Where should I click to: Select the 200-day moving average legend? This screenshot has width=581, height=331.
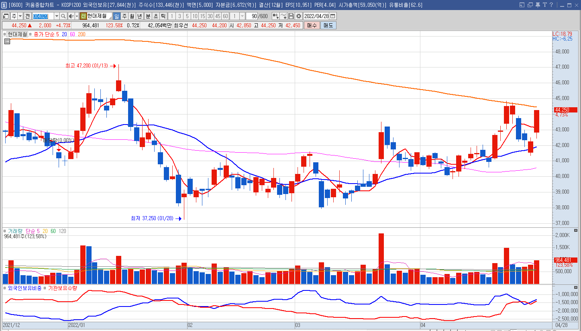click(x=82, y=34)
